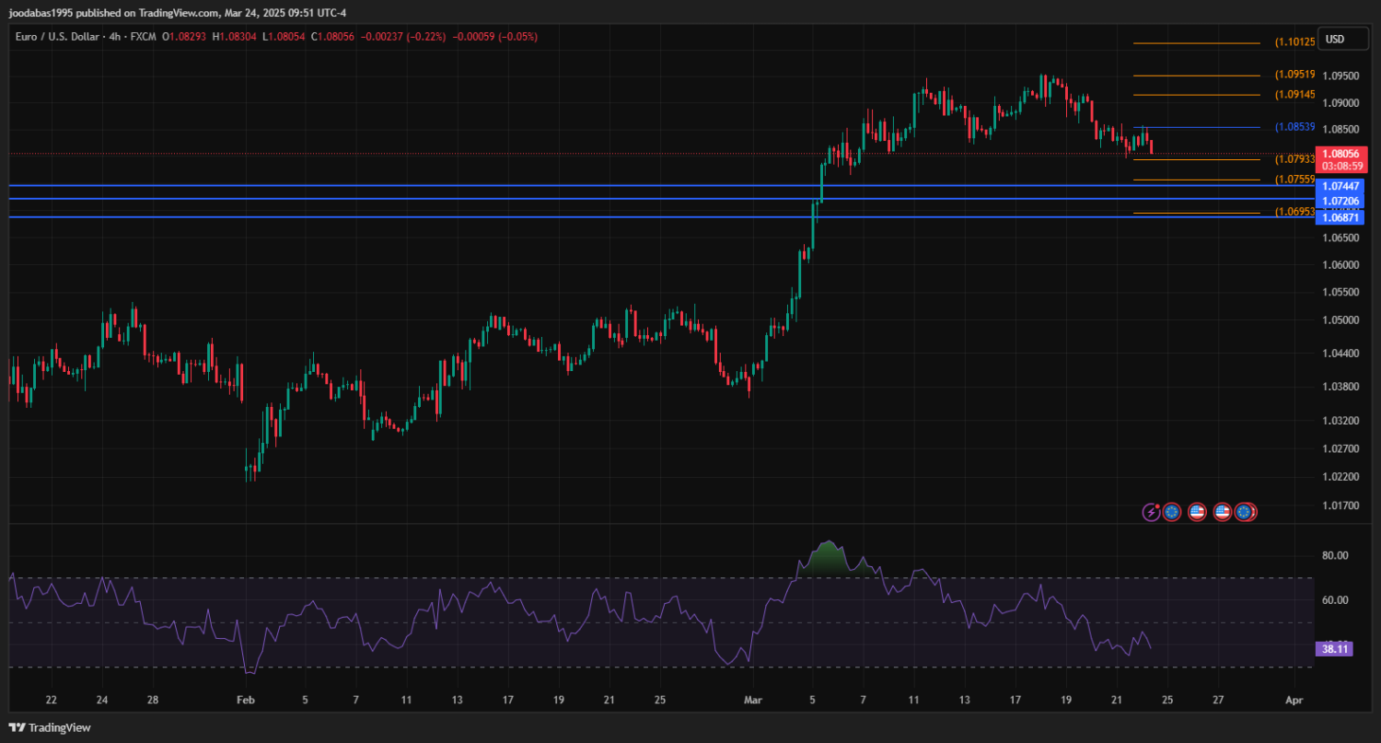This screenshot has width=1381, height=743.
Task: Click the orange 1.10125 level label
Action: (x=1294, y=42)
